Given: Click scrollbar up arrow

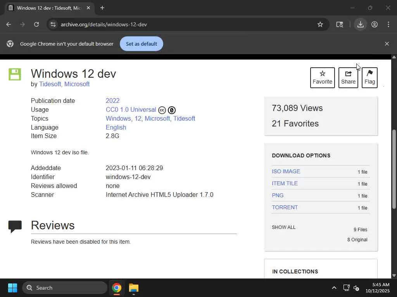Looking at the screenshot, I should pyautogui.click(x=394, y=57).
